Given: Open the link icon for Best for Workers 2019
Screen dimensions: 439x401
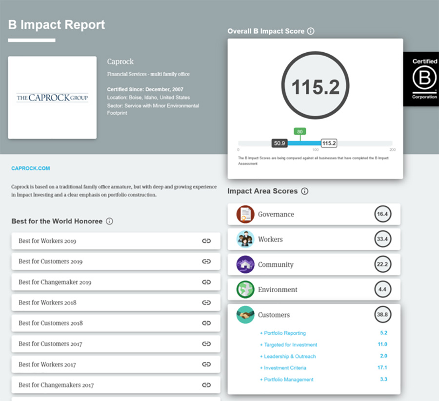Looking at the screenshot, I should pyautogui.click(x=206, y=241).
